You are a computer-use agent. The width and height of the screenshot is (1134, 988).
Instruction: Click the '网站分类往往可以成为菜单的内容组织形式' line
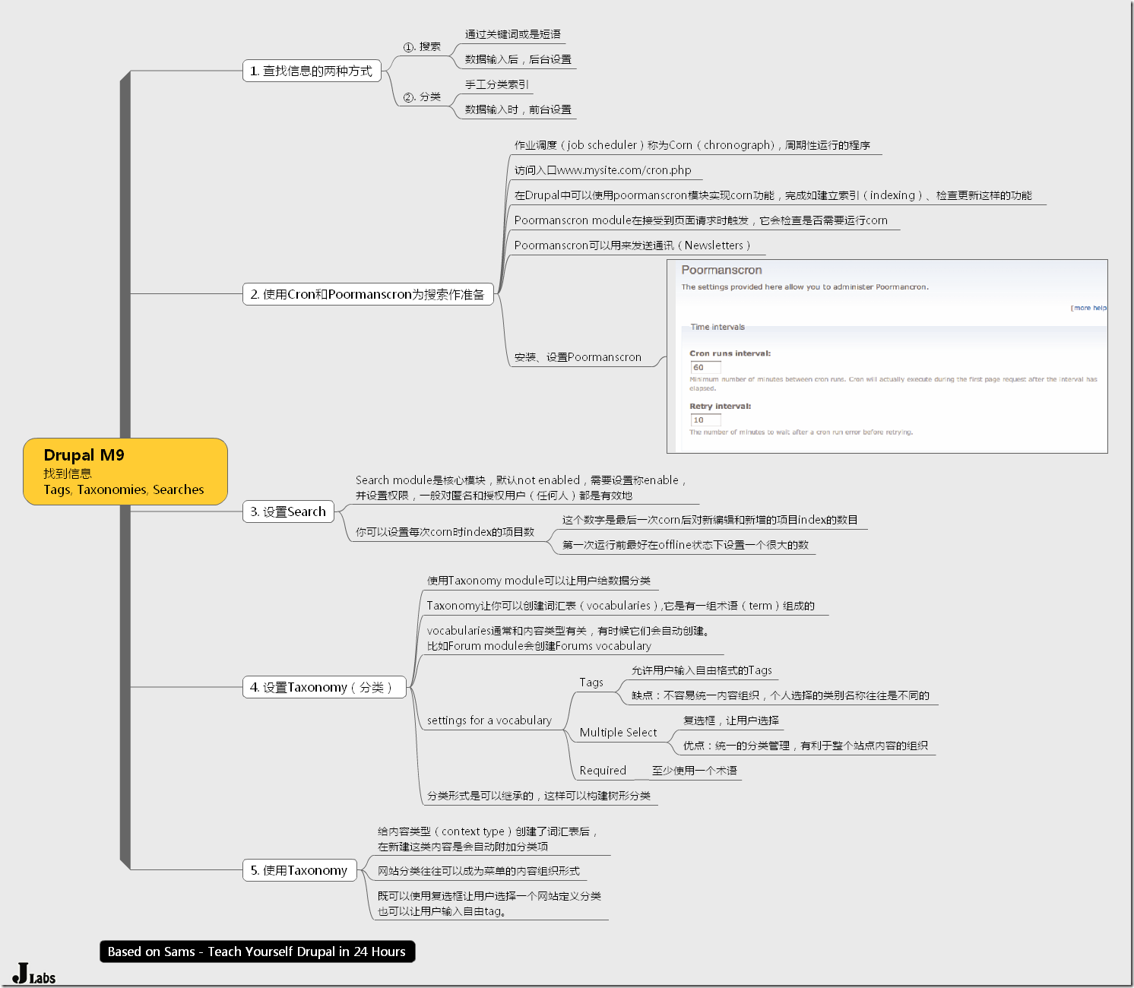pos(479,871)
